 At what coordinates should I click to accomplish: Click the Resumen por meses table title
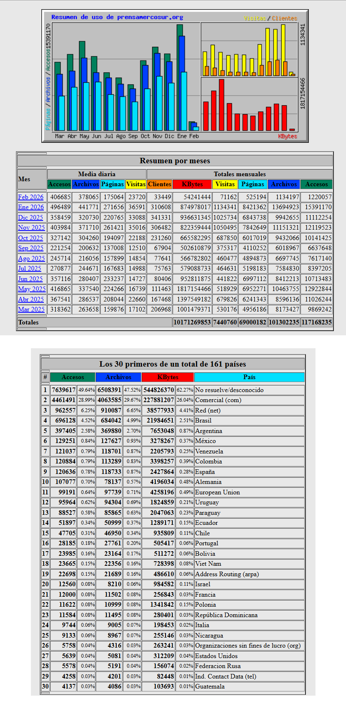(175, 161)
